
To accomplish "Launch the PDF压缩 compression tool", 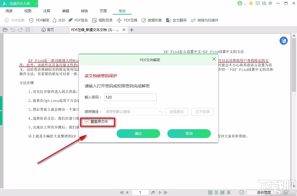I will pyautogui.click(x=127, y=20).
